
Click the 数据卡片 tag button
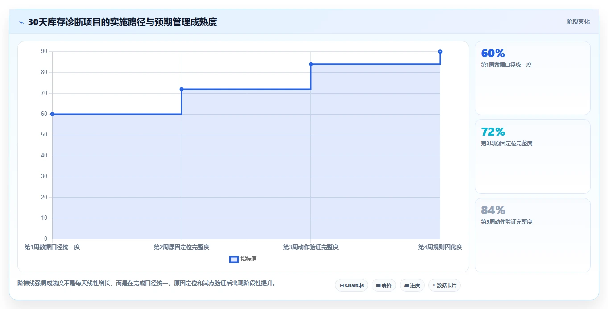(x=444, y=285)
